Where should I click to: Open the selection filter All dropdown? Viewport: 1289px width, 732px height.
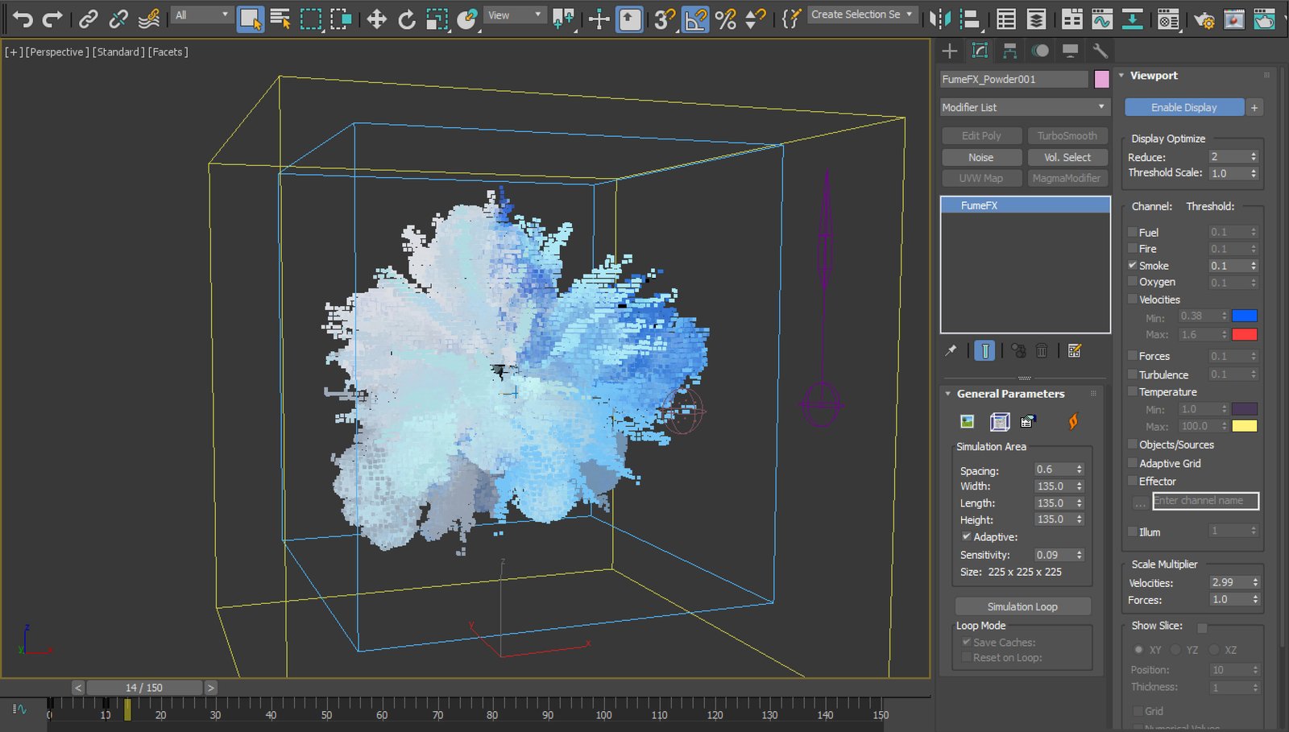click(200, 14)
